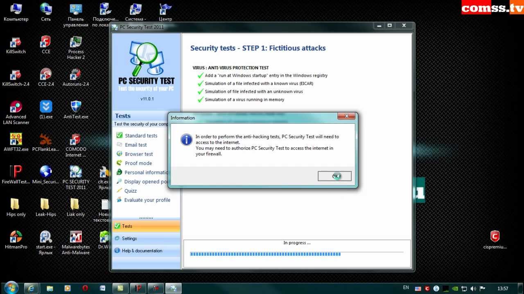Select the Leak-Hips folder
This screenshot has height=294, width=524.
point(46,207)
